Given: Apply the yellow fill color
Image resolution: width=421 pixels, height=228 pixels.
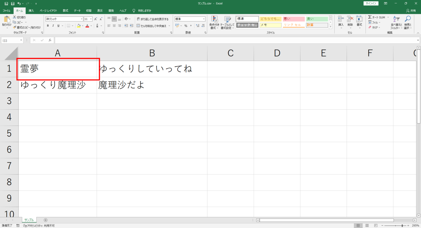Looking at the screenshot, I should [79, 26].
